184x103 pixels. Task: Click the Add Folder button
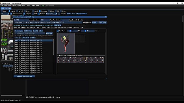(x=28, y=31)
